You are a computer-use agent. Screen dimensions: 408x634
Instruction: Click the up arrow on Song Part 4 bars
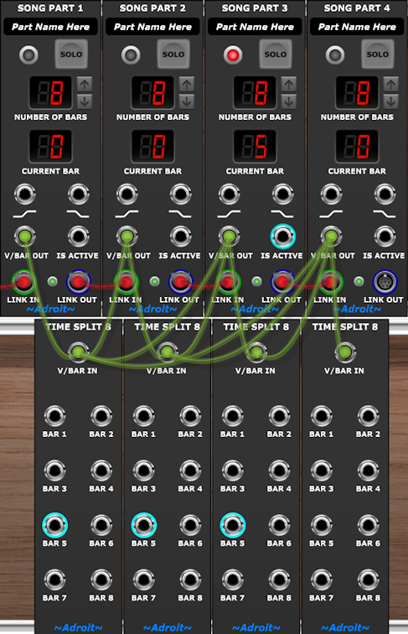[390, 85]
